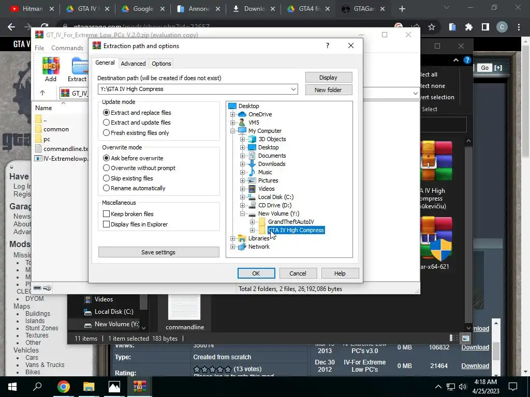Open the WinRAR File menu

click(x=39, y=48)
